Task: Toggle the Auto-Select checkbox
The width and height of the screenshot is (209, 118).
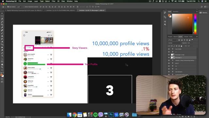Action: click(x=8, y=7)
